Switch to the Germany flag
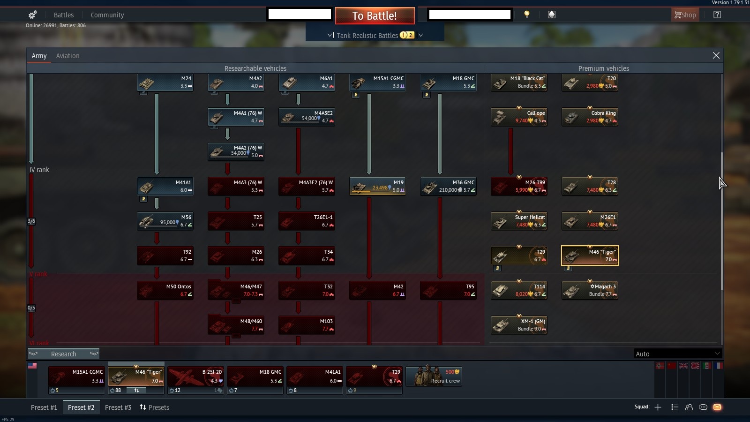The width and height of the screenshot is (750, 422). 660,366
